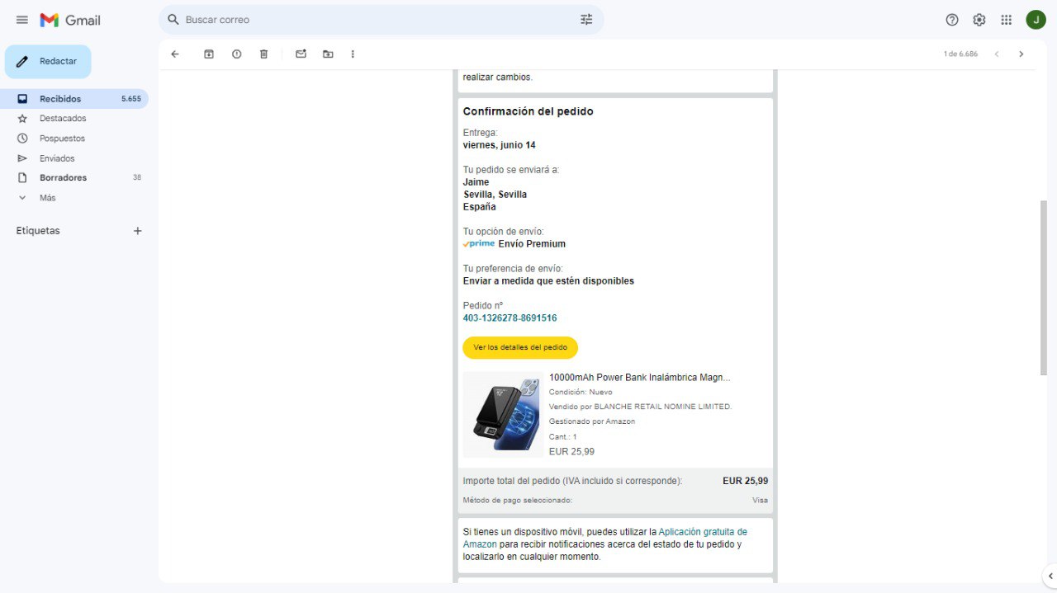The image size is (1057, 593).
Task: Go to Recibidos folder
Action: (x=60, y=99)
